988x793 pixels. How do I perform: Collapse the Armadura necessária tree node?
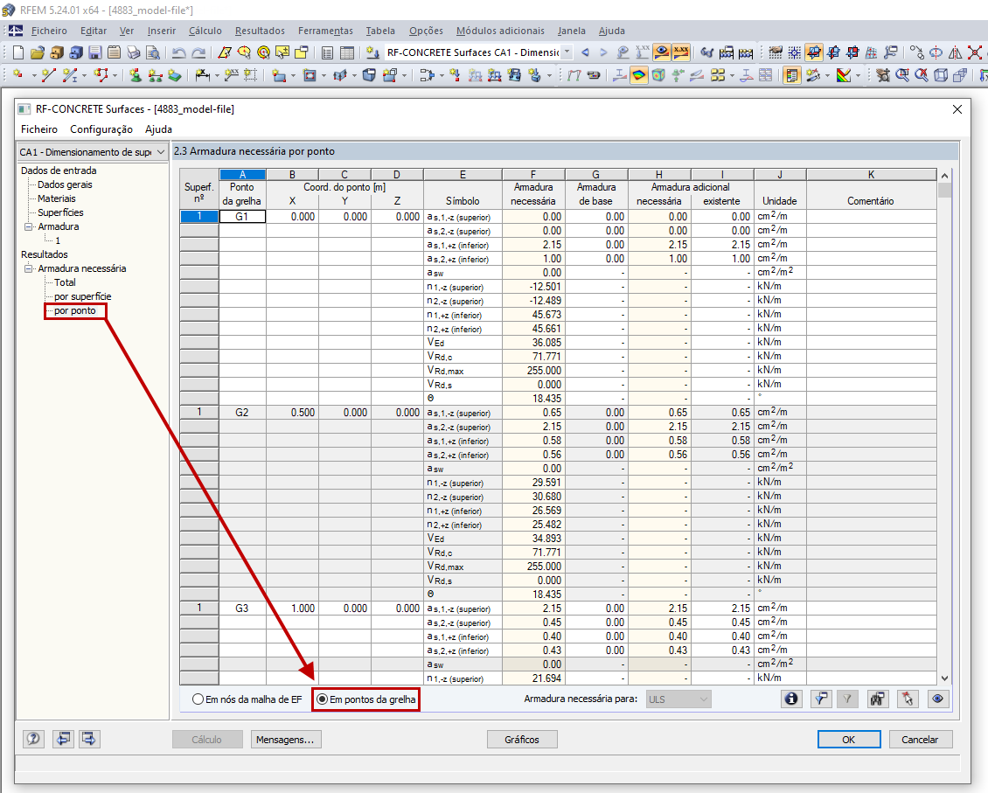click(x=28, y=269)
